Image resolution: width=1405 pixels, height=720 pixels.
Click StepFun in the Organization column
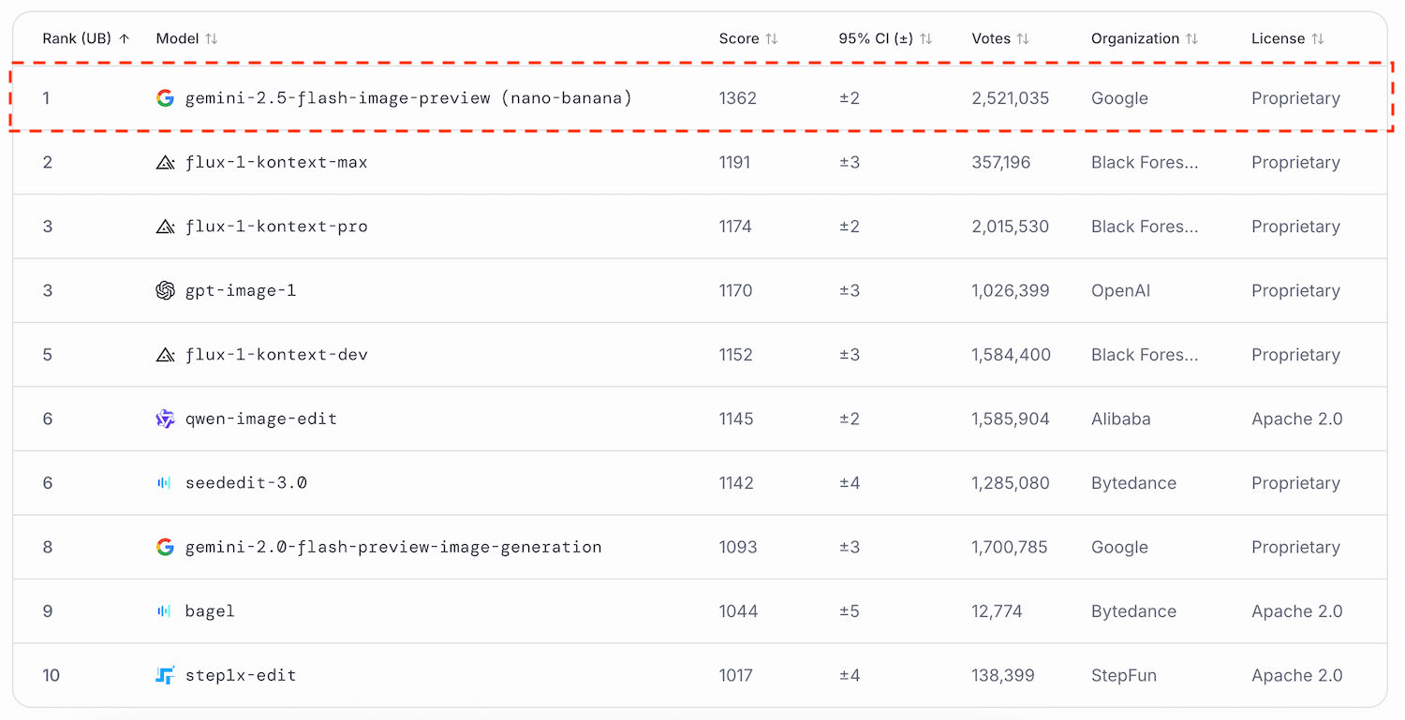pos(1124,675)
